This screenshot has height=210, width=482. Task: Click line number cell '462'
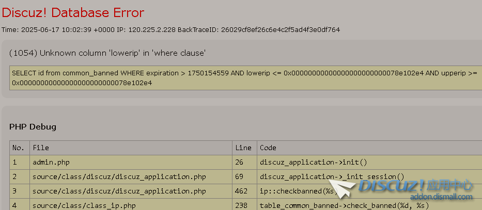244,191
